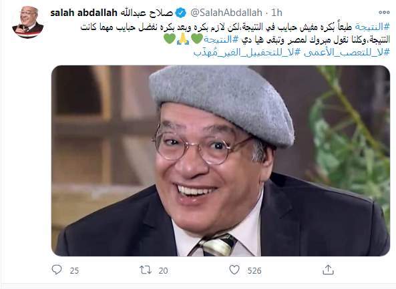Open the #لا_للتحفيل_الغير_مُهذّب hashtag

(247, 53)
